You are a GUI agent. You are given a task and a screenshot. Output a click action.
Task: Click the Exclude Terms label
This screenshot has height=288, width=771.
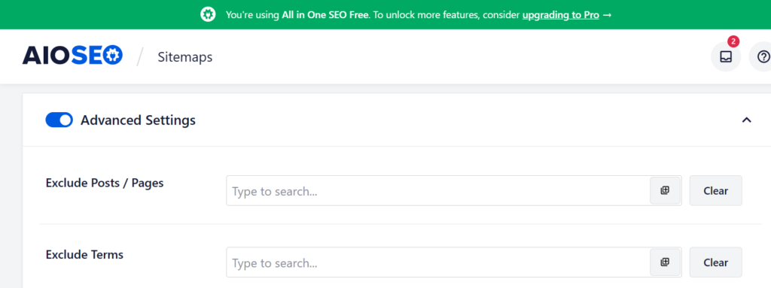tap(84, 255)
